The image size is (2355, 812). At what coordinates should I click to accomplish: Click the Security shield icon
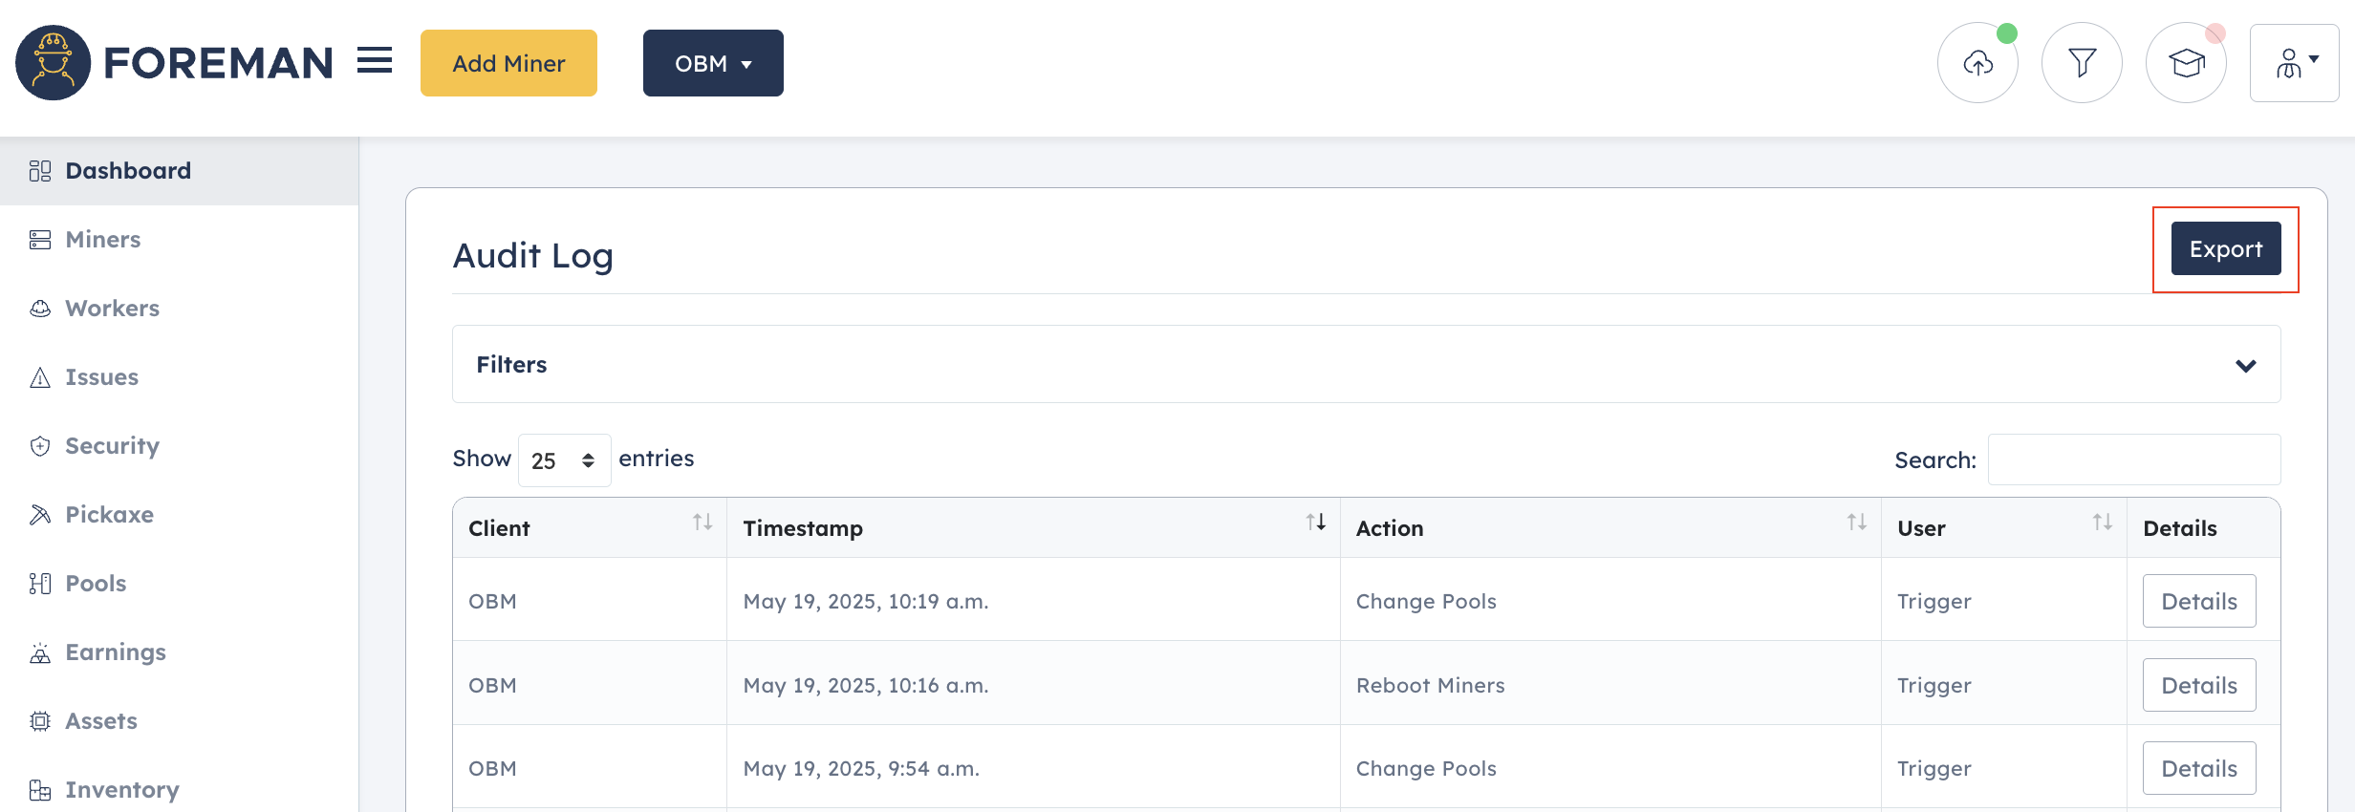(40, 446)
